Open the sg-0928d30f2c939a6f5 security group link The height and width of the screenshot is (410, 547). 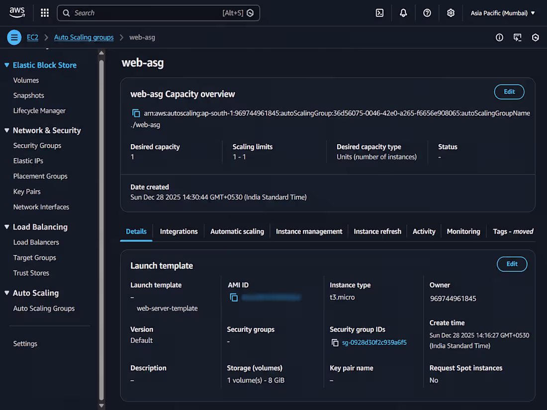[374, 343]
